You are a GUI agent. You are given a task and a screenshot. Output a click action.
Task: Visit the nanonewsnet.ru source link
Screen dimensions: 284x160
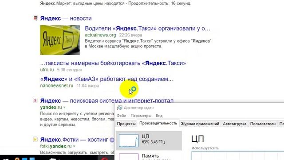pos(57,86)
